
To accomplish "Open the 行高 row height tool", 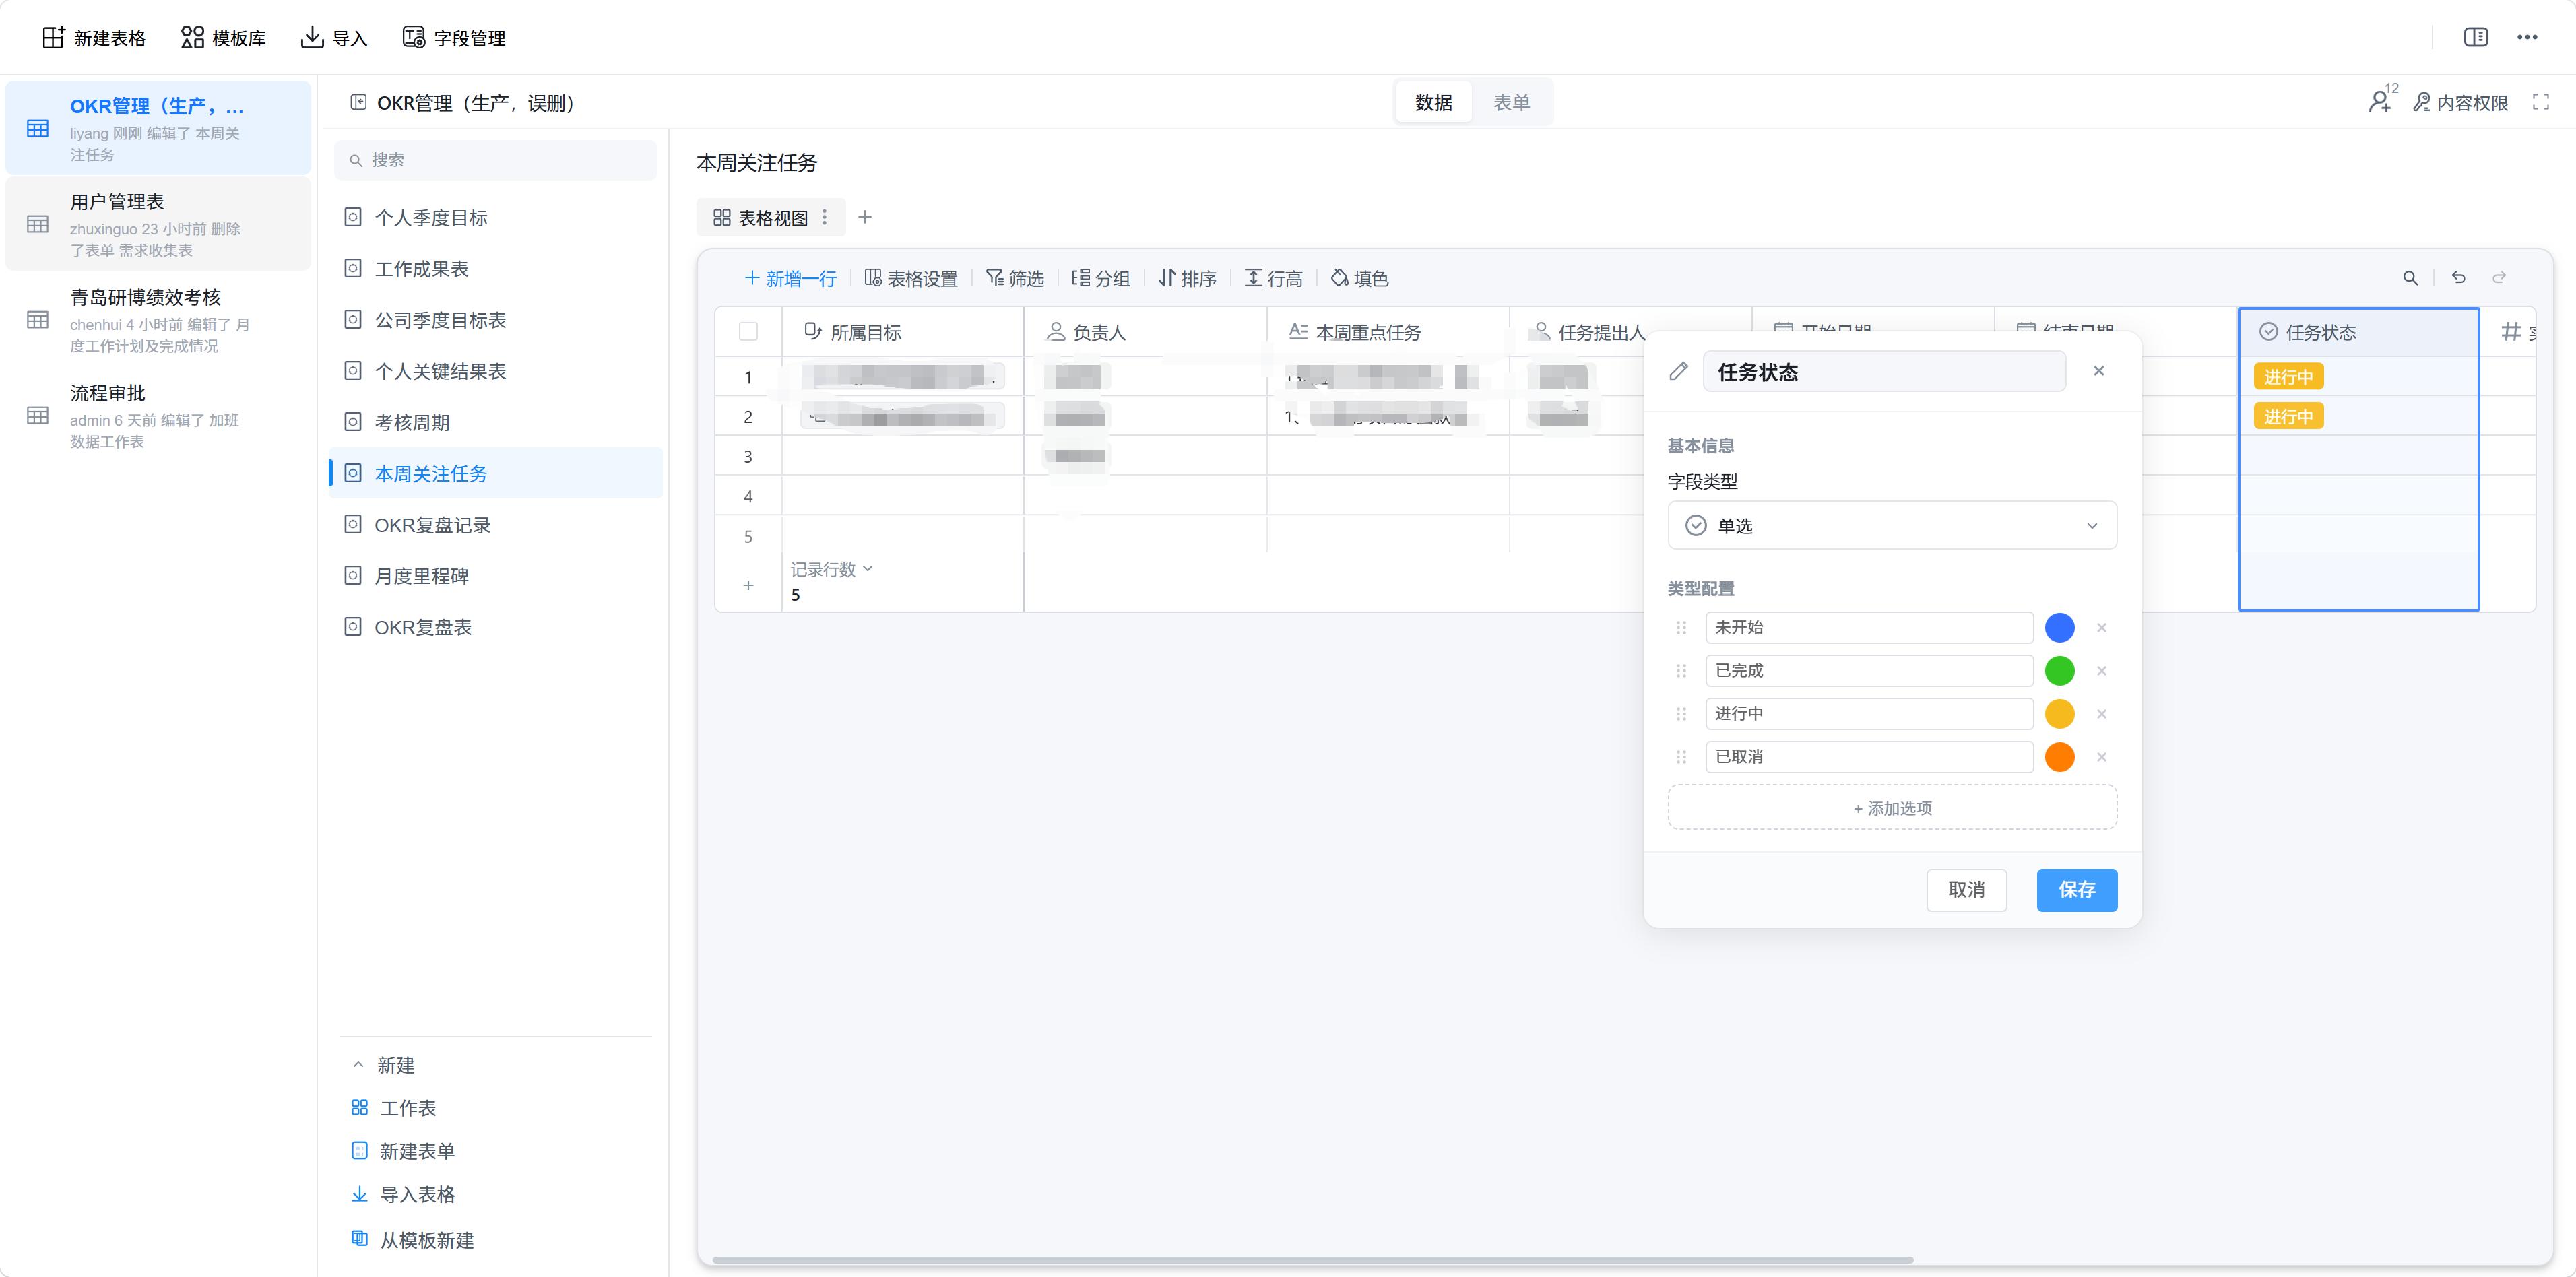I will 1273,278.
